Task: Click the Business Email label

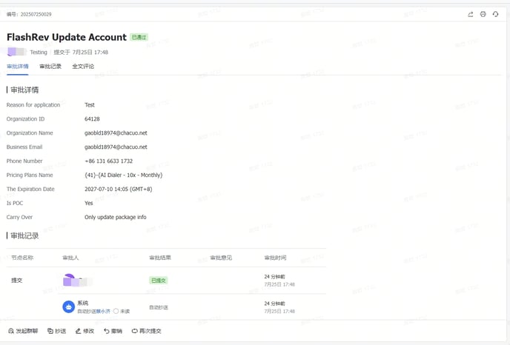Action: [x=24, y=147]
